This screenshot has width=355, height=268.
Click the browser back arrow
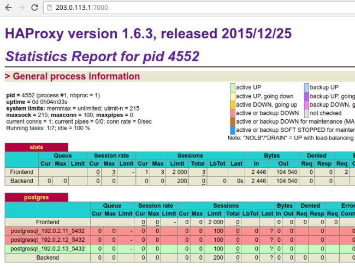point(8,8)
